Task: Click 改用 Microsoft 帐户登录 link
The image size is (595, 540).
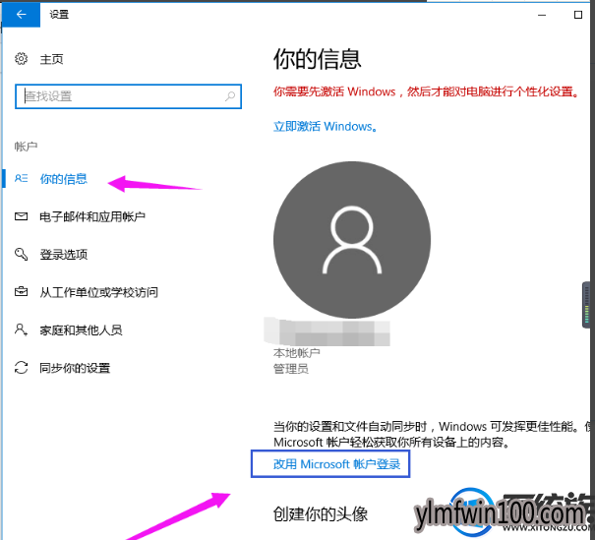Action: (x=336, y=464)
